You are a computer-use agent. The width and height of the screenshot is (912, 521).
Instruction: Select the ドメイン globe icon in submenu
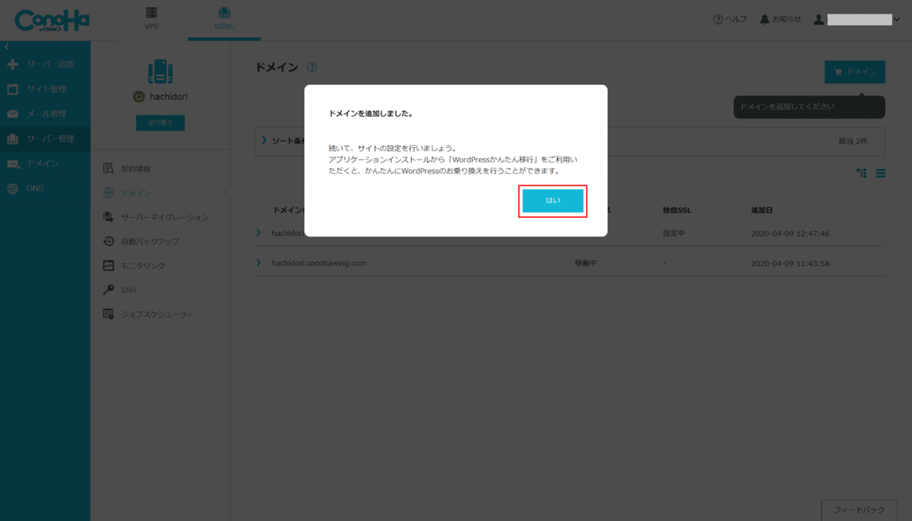coord(107,192)
